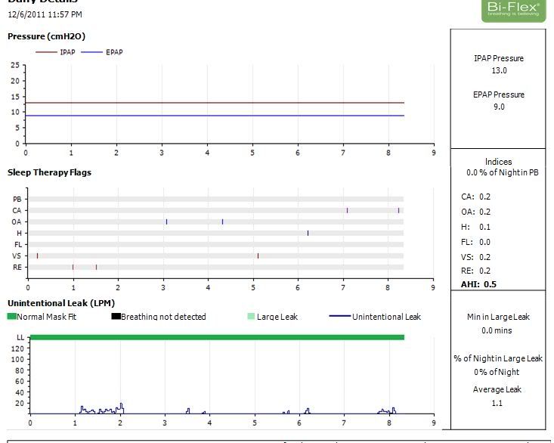Image resolution: width=554 pixels, height=443 pixels.
Task: Click the FL row label in flags chart
Action: pyautogui.click(x=18, y=244)
